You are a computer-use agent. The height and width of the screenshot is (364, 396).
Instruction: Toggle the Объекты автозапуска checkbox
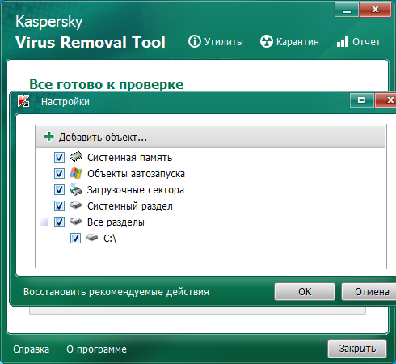coord(59,173)
